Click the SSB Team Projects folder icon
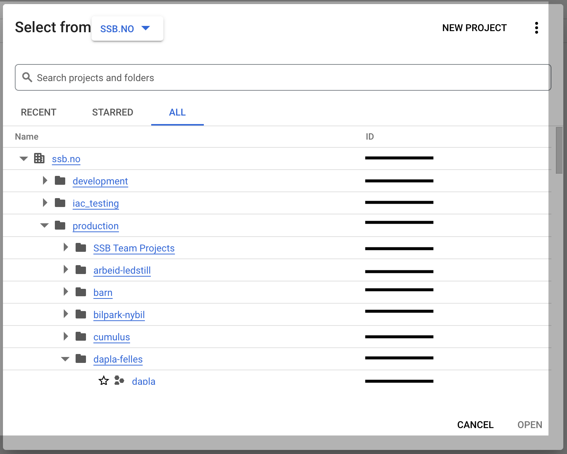The image size is (567, 454). (x=81, y=247)
